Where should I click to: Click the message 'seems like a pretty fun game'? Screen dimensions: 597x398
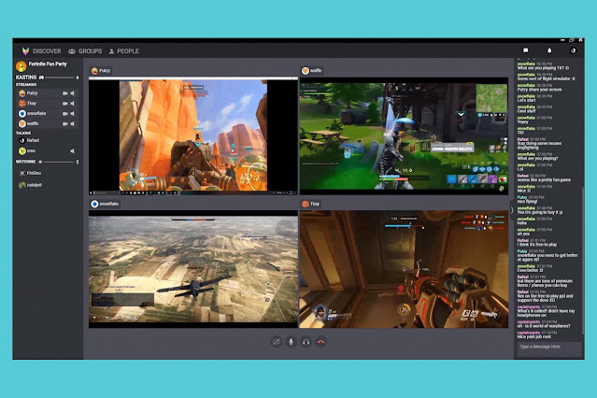point(544,179)
